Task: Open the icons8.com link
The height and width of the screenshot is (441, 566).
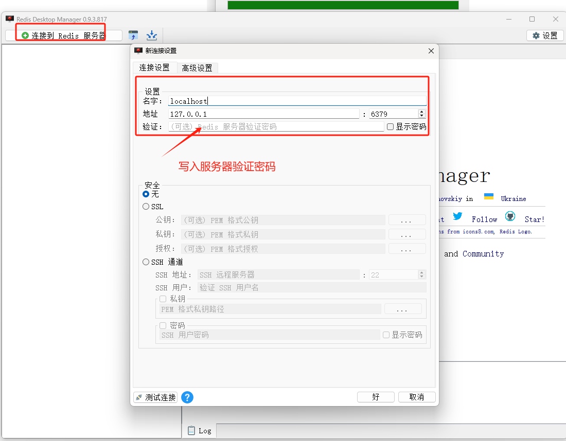Action: point(479,231)
